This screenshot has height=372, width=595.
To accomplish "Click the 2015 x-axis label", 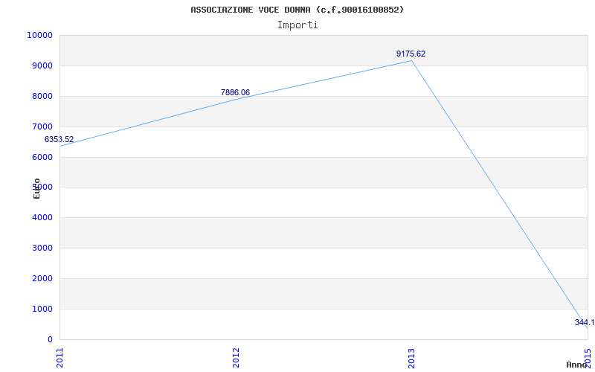I will 588,358.
